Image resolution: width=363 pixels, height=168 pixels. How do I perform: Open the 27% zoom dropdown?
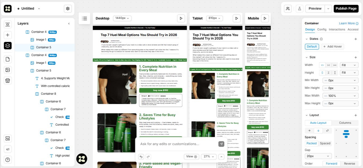[x=209, y=157]
